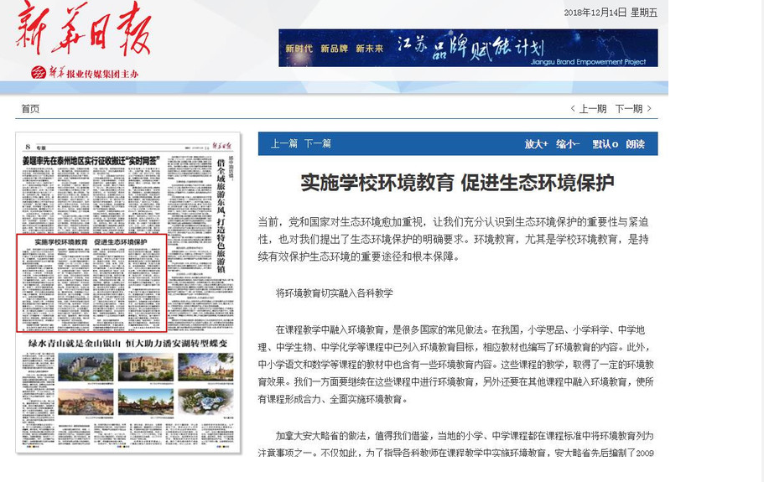Open previous article 上一篇
The width and height of the screenshot is (764, 482).
283,144
